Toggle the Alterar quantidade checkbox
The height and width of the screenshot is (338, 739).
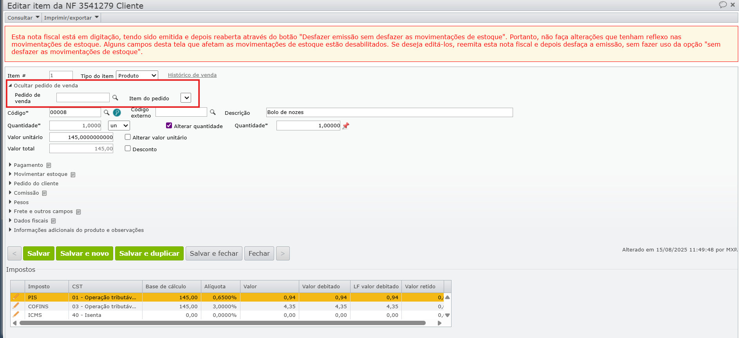tap(169, 125)
